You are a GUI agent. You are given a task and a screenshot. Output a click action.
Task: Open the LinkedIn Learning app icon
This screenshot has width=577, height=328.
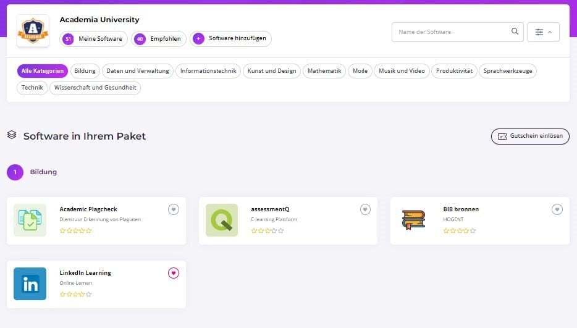tap(30, 284)
